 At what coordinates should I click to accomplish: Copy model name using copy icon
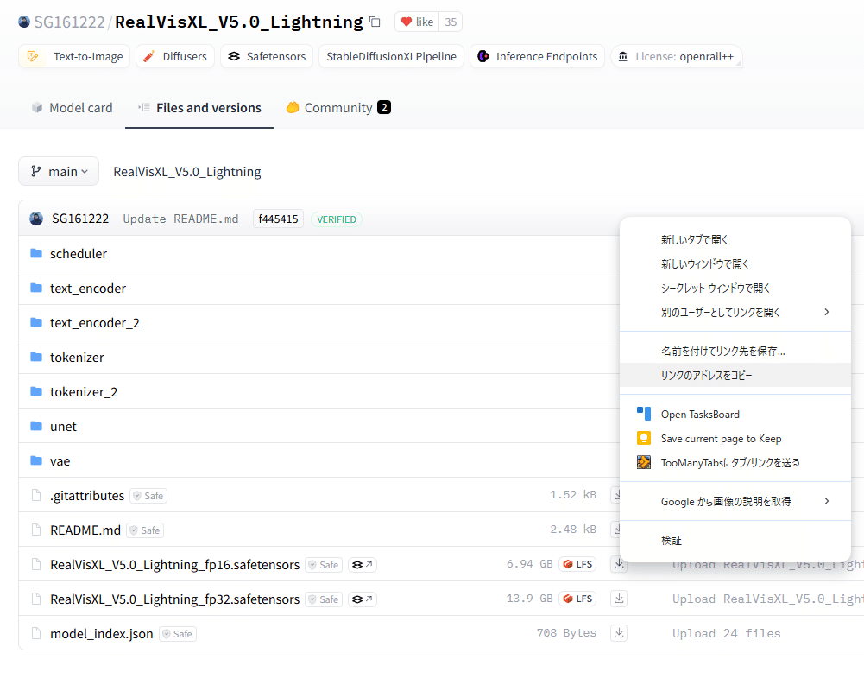[375, 22]
